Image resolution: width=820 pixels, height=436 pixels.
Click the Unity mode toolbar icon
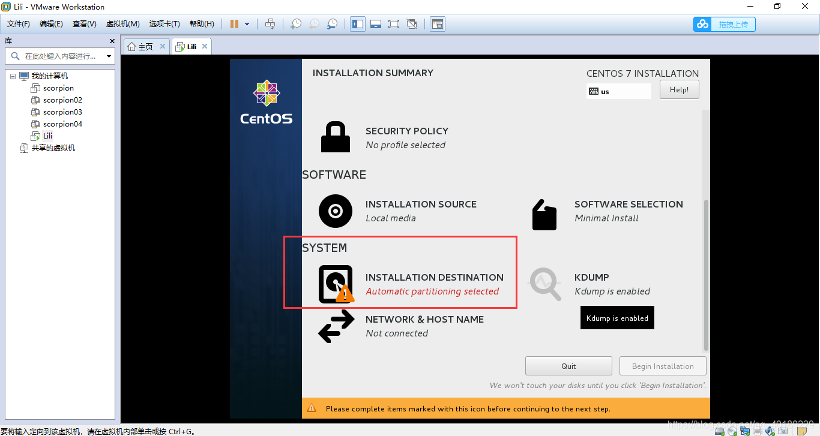pos(412,24)
